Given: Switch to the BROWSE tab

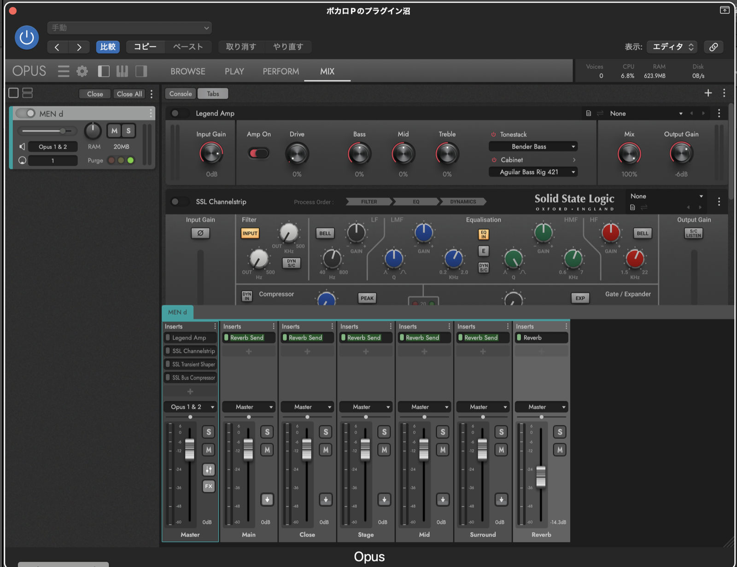Looking at the screenshot, I should (x=188, y=71).
